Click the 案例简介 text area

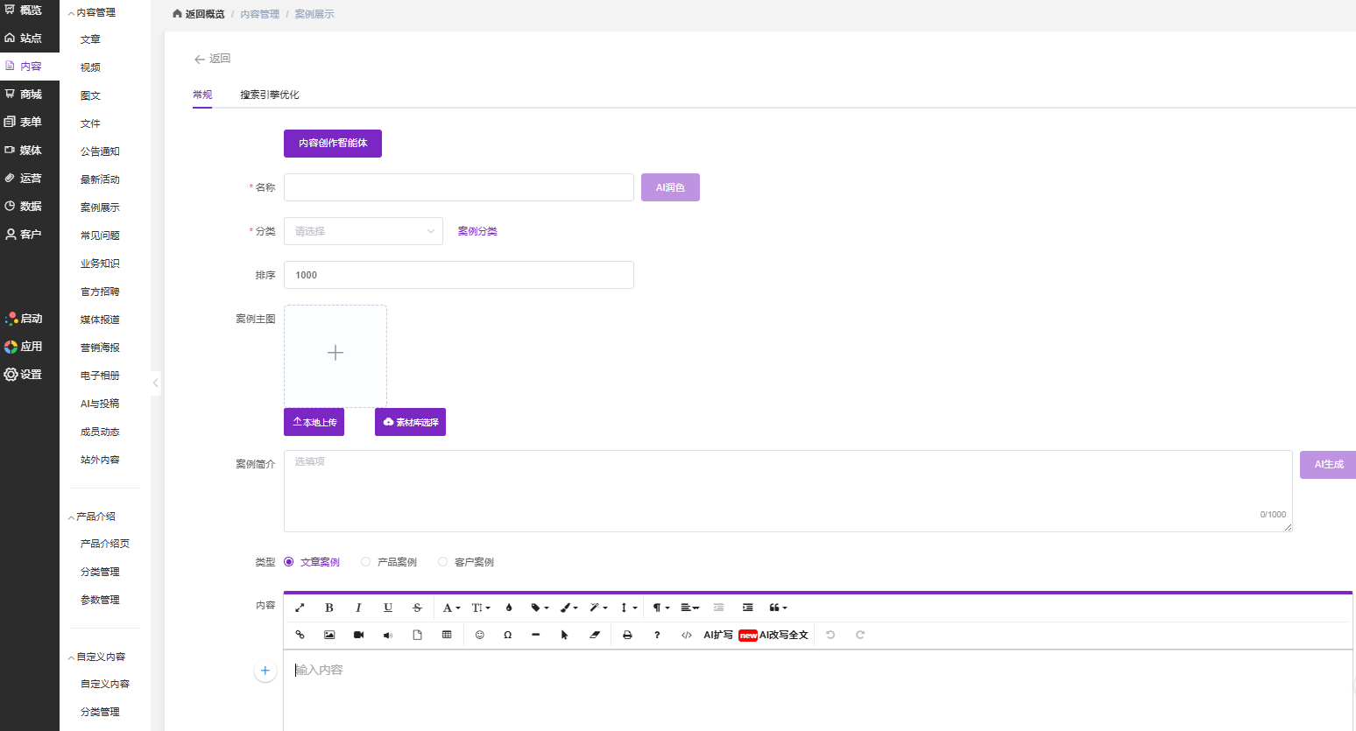(x=788, y=491)
